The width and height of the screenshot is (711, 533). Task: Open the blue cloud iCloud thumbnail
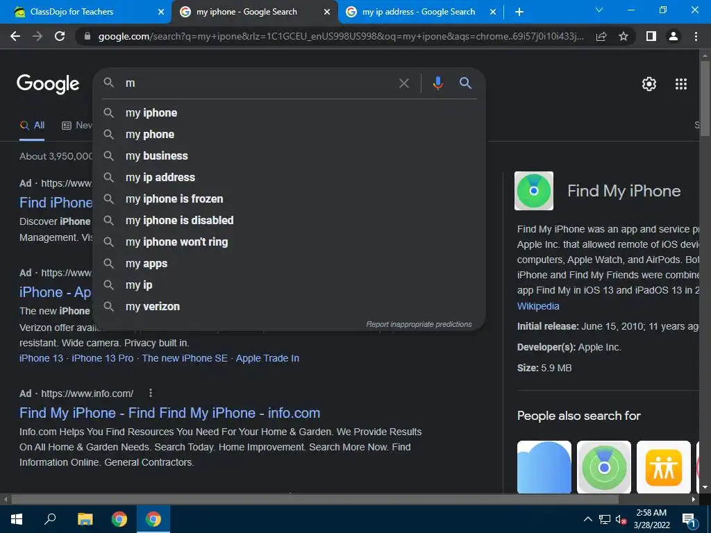(544, 467)
